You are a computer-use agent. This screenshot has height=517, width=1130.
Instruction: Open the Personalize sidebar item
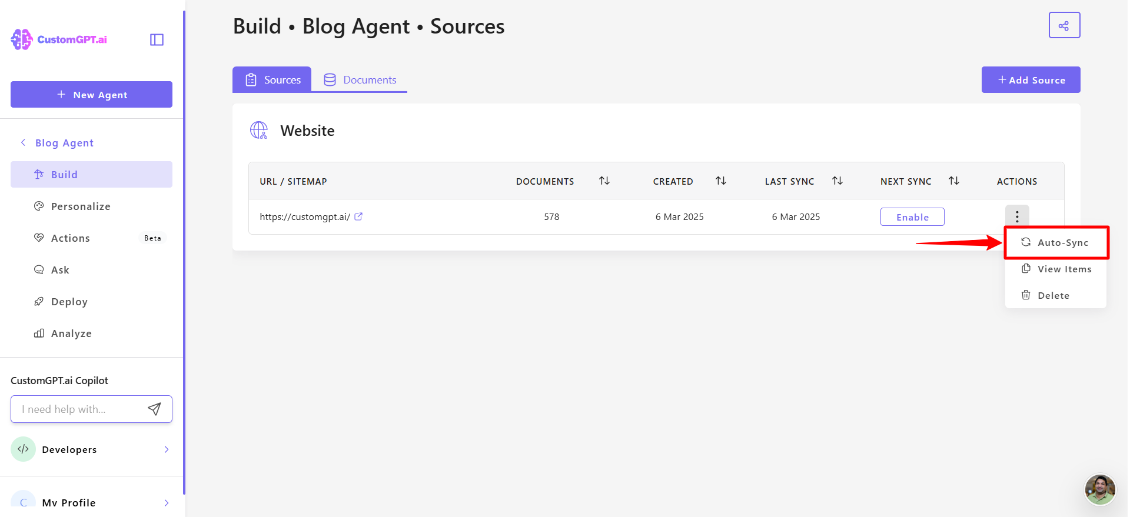[91, 206]
